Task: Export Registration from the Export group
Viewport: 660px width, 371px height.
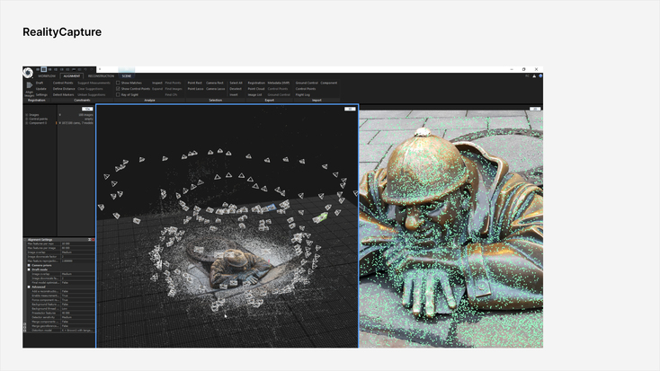Action: pos(256,83)
